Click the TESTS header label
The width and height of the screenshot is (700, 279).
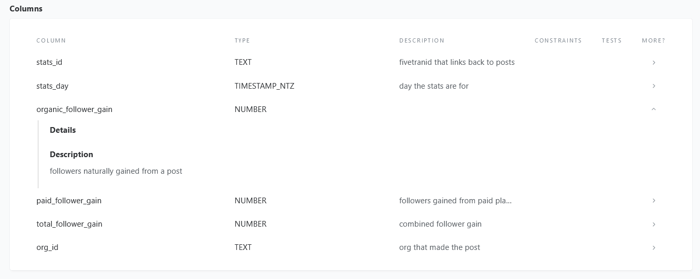[x=611, y=40]
